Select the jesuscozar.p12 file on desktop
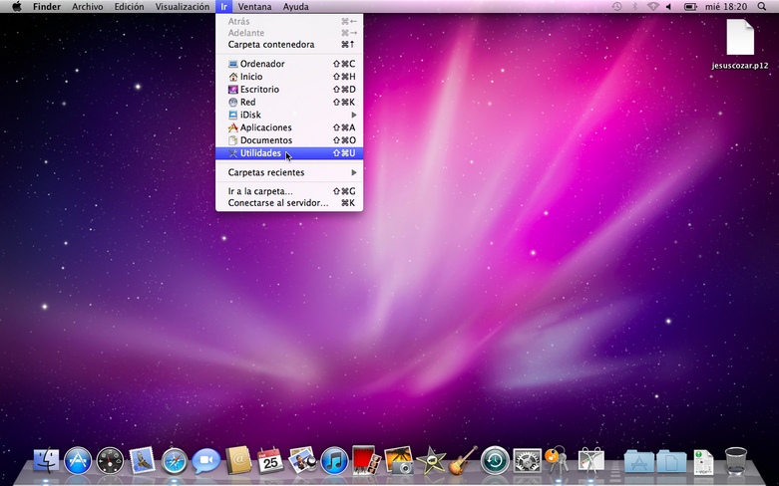 740,44
